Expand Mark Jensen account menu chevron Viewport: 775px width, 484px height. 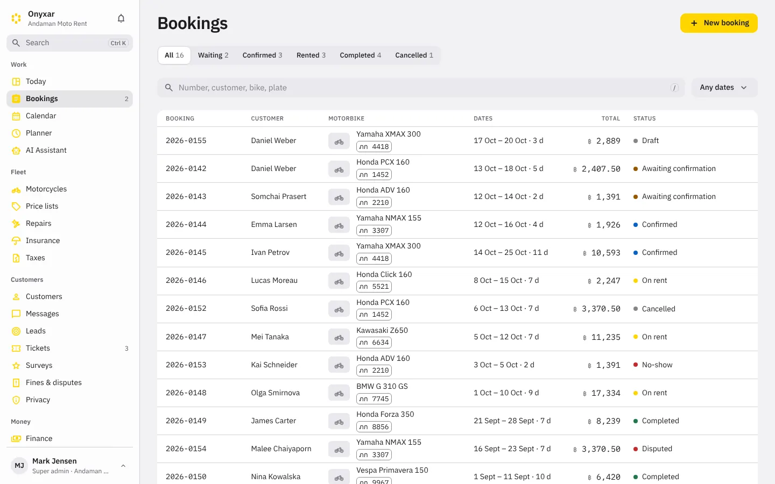pos(123,466)
